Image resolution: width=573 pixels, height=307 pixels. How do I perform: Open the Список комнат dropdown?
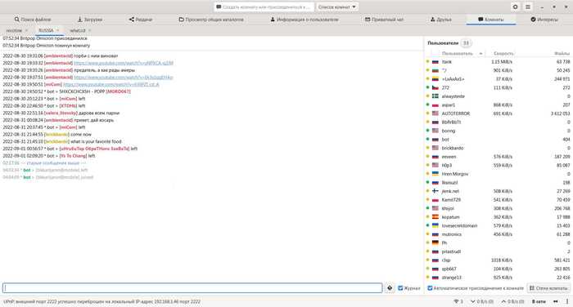336,7
